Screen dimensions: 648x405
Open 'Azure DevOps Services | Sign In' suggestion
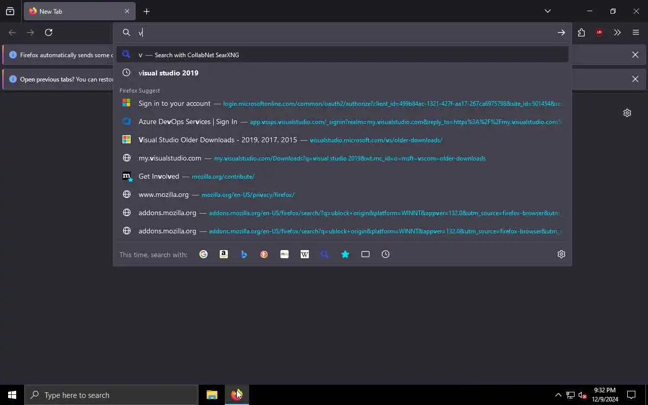342,121
